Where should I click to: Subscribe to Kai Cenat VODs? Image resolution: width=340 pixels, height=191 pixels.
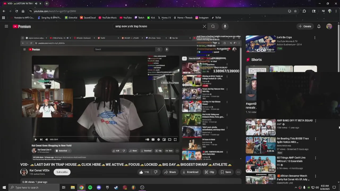(x=62, y=172)
